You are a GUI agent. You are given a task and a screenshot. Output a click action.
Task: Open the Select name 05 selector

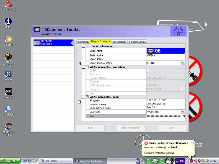pyautogui.click(x=166, y=51)
